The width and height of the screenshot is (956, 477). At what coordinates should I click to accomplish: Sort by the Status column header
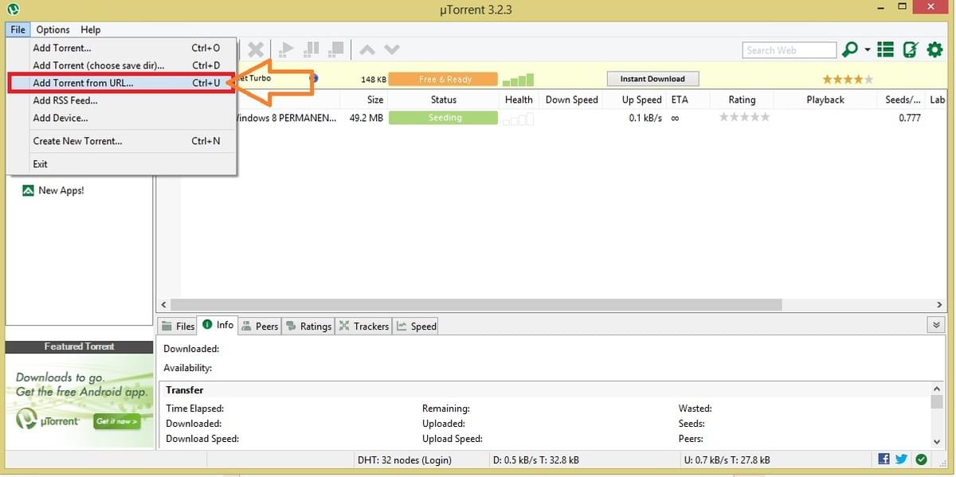tap(444, 100)
